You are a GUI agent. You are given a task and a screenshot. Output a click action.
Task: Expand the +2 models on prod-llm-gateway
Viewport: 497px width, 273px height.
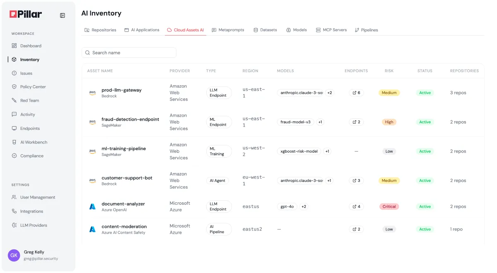click(x=330, y=93)
